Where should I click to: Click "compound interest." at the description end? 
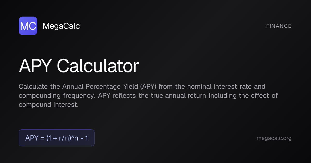pos(48,105)
